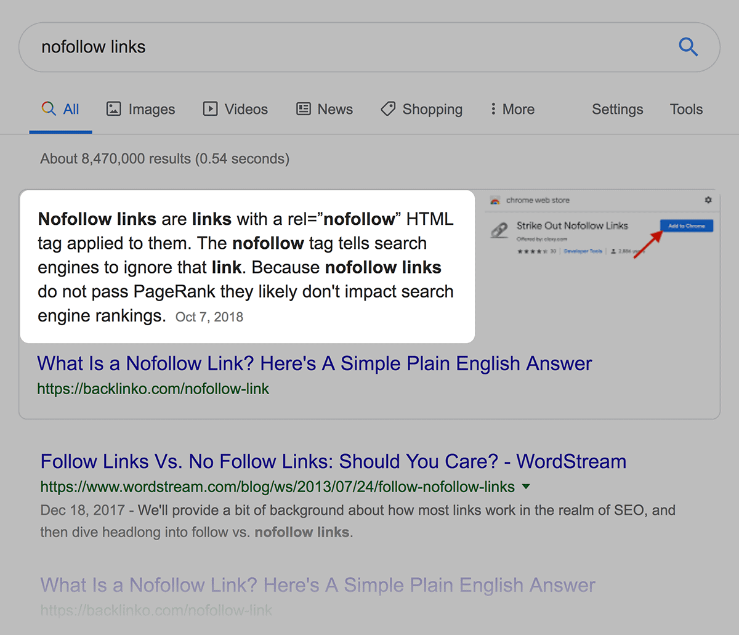739x635 pixels.
Task: Click the News newspaper icon
Action: click(x=302, y=109)
